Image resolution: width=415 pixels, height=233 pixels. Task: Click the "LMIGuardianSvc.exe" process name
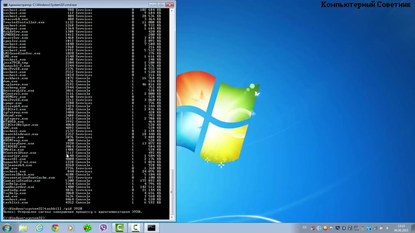tap(21, 53)
